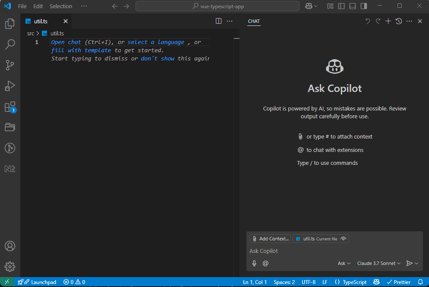Screen dimensions: 429x287
Task: Open Run and Debug view
Action: pos(10,86)
